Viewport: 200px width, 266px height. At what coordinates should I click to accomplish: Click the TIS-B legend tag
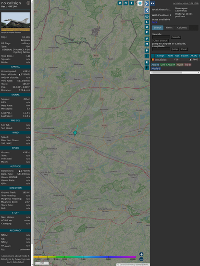[188, 65]
